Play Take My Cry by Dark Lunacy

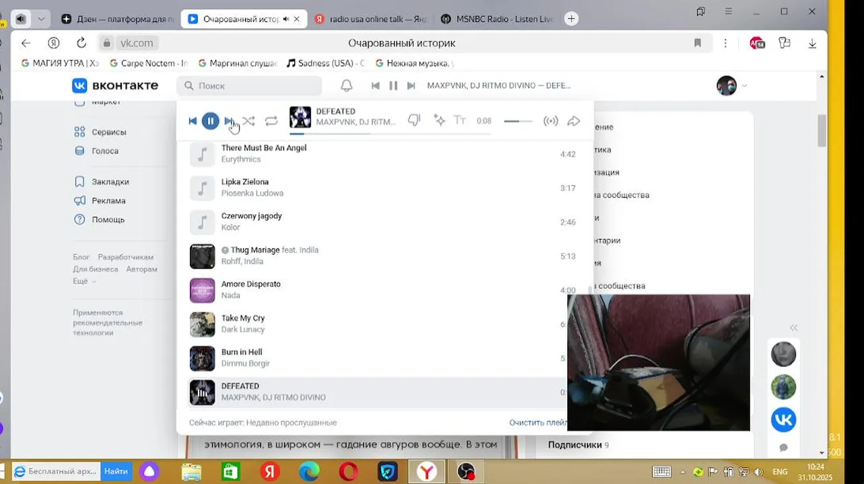(x=376, y=324)
